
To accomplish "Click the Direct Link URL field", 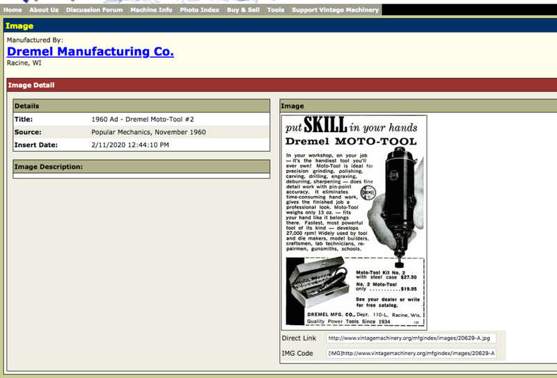I will (x=411, y=338).
